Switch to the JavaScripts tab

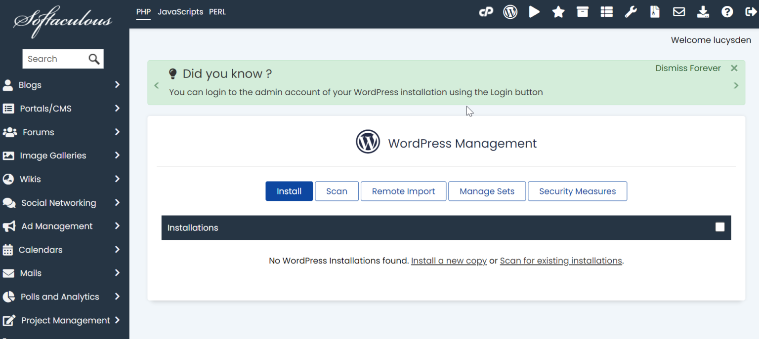coord(180,12)
